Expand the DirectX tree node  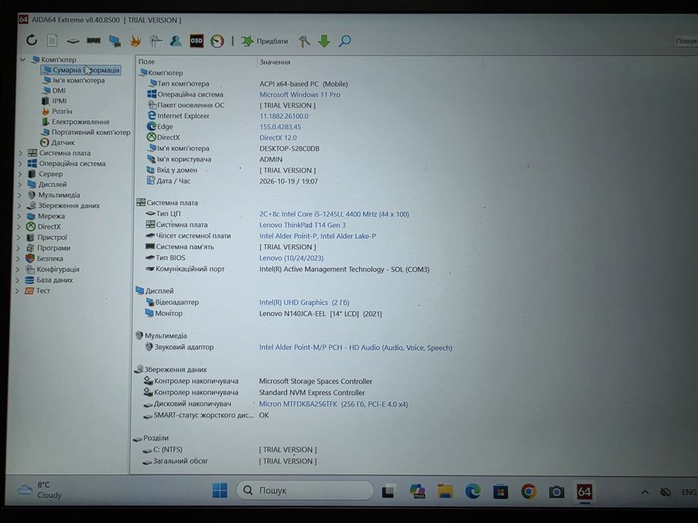click(19, 227)
